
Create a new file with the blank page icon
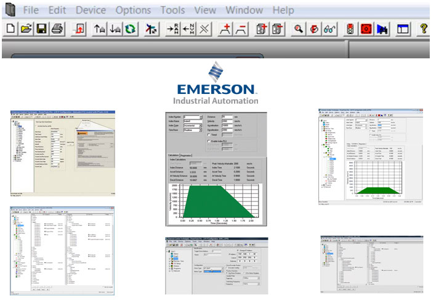click(x=10, y=29)
